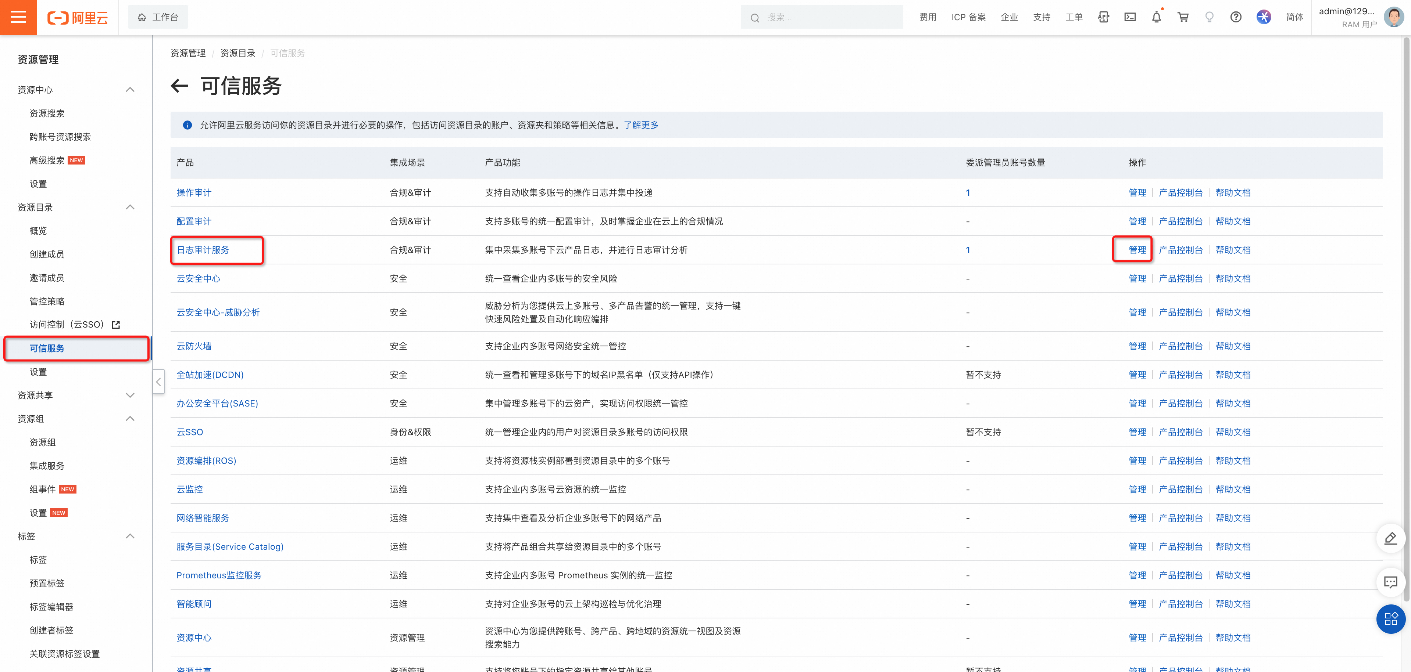
Task: Collapse the 标签 sidebar section
Action: point(130,536)
